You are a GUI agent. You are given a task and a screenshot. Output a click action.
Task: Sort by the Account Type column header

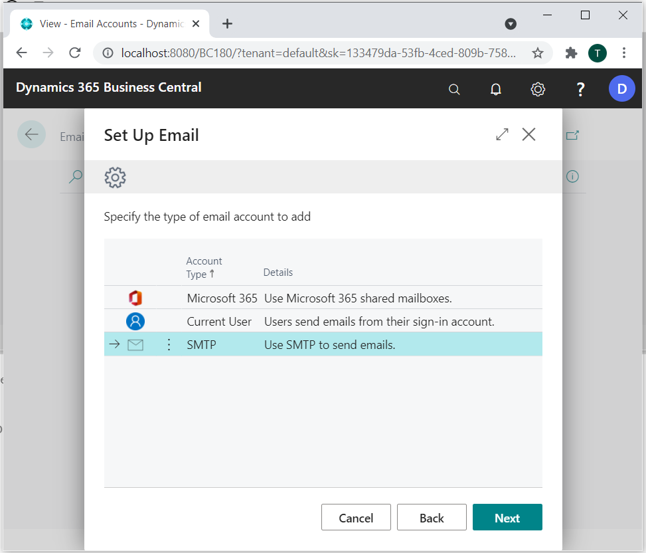pyautogui.click(x=204, y=267)
